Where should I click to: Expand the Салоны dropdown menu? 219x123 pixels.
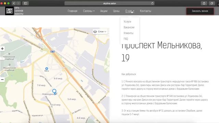pyautogui.click(x=89, y=11)
